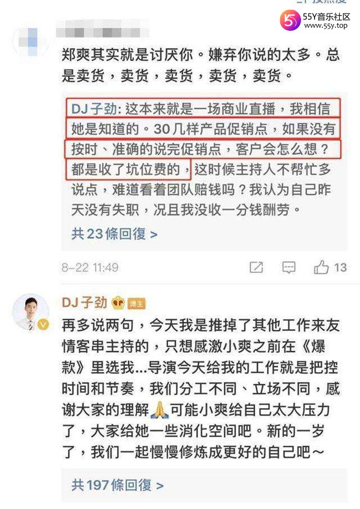Expand the 共23條回復 replies

click(114, 234)
